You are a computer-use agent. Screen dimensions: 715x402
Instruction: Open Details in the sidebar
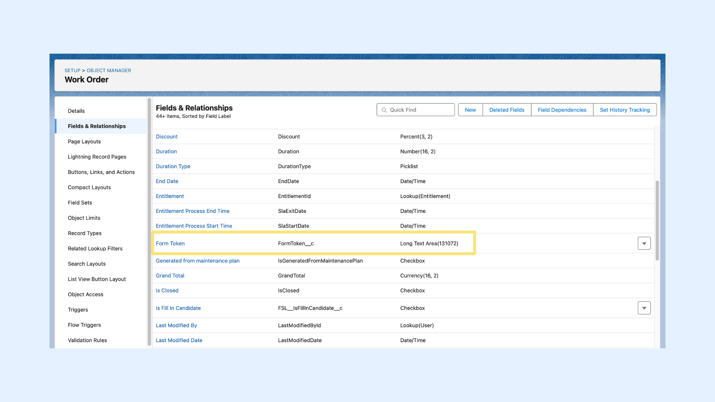coord(76,111)
